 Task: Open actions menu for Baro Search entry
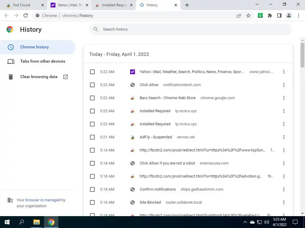284,98
